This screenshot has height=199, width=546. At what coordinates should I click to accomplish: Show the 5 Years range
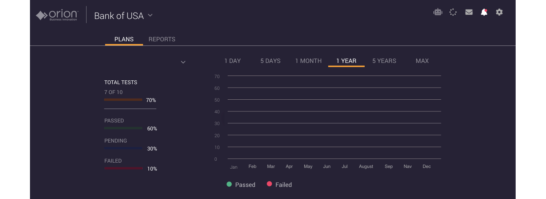click(384, 61)
